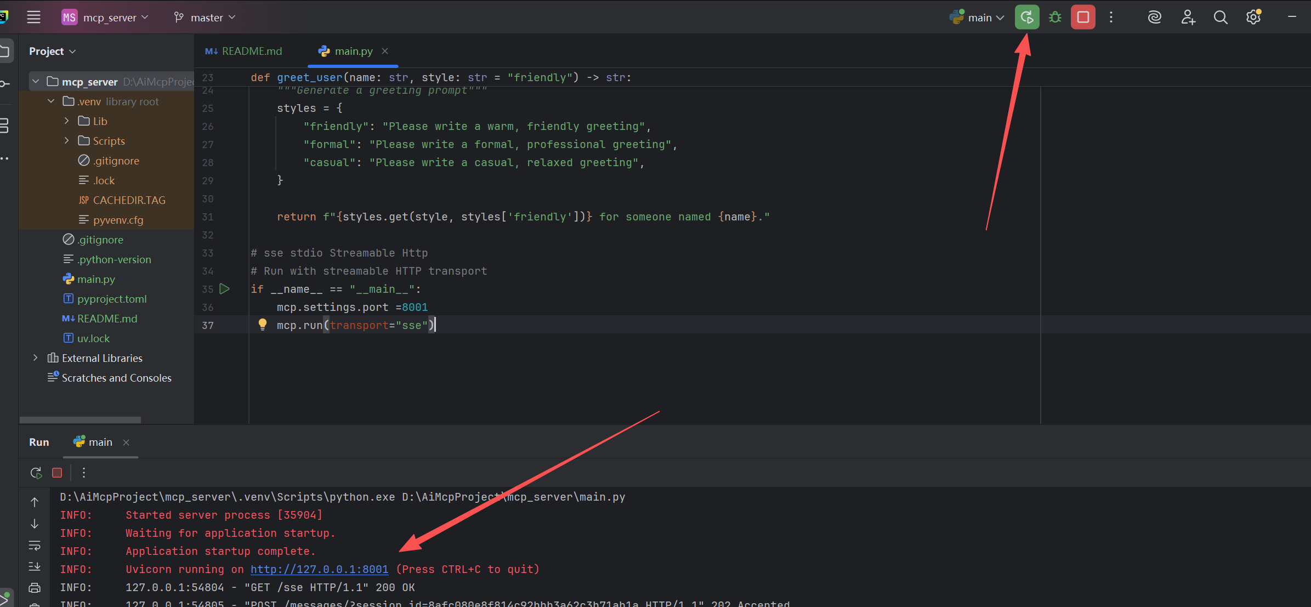The height and width of the screenshot is (607, 1311).
Task: Close the main tab in Run panel
Action: click(x=126, y=442)
